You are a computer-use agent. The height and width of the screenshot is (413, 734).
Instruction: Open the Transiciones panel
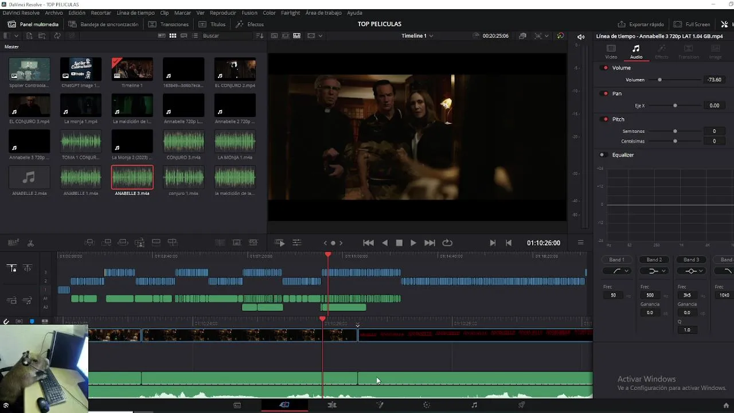(168, 24)
